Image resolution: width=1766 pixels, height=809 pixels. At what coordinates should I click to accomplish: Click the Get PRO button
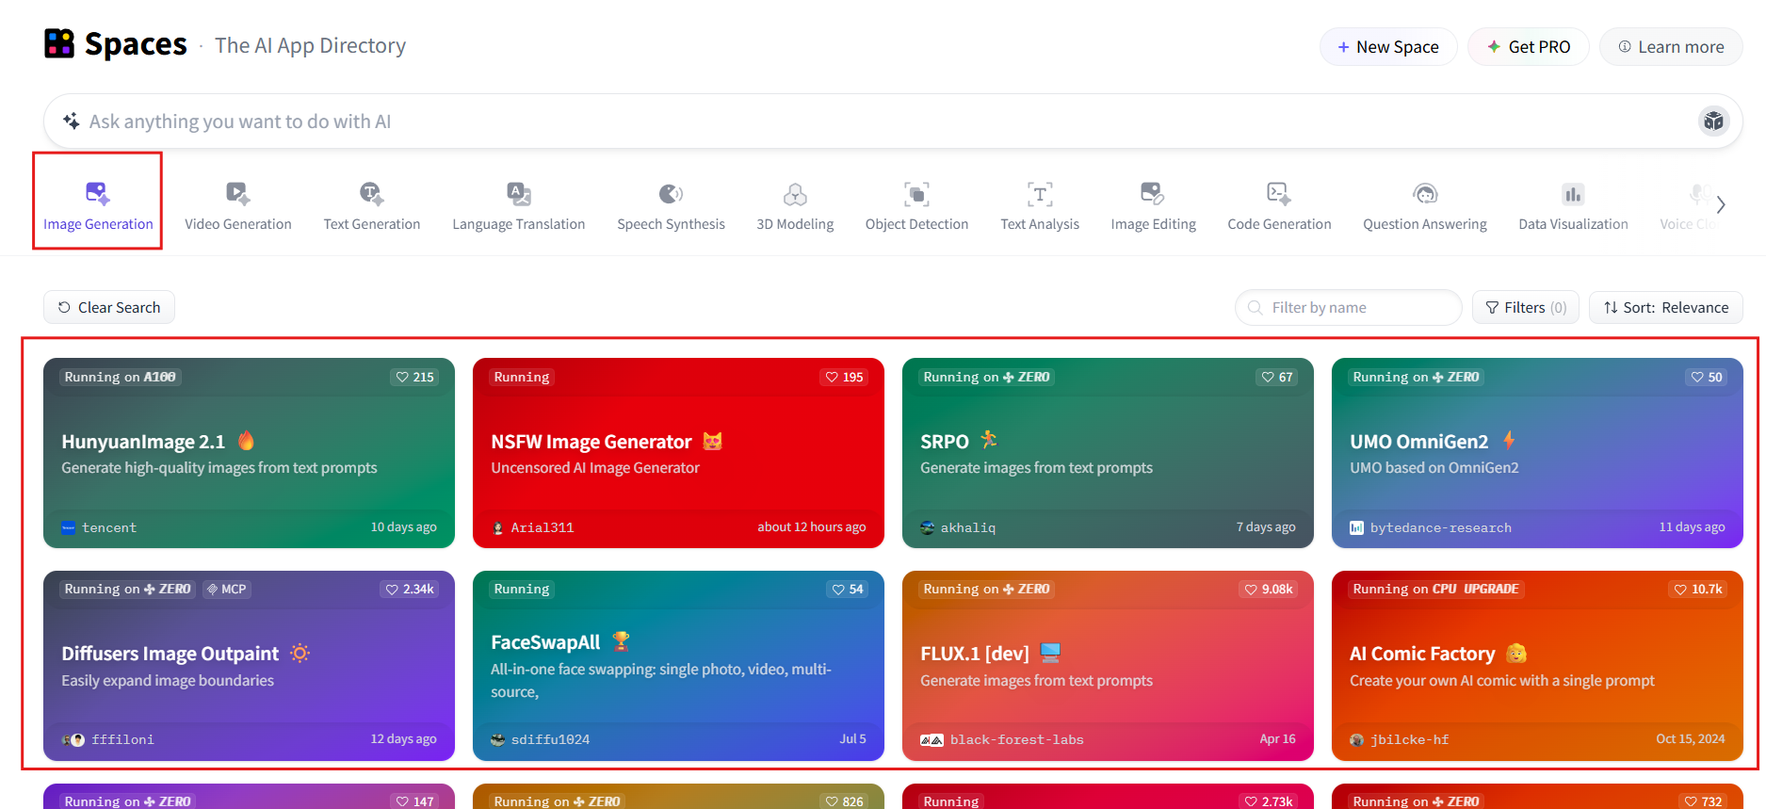point(1528,46)
